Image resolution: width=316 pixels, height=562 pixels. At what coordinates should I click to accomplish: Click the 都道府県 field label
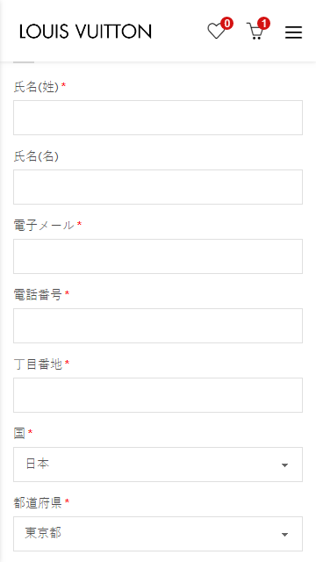click(38, 503)
